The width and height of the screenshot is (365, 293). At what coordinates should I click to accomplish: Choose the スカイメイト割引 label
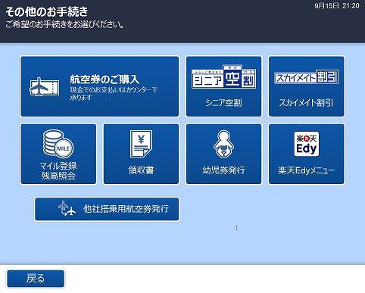pyautogui.click(x=306, y=103)
